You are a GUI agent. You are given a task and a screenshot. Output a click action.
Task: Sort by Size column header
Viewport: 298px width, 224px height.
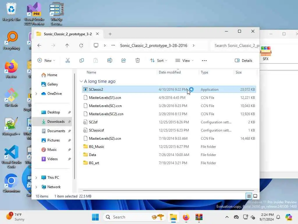point(239,72)
